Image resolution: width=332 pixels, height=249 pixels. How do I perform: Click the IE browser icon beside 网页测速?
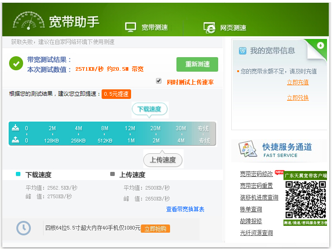[209, 28]
